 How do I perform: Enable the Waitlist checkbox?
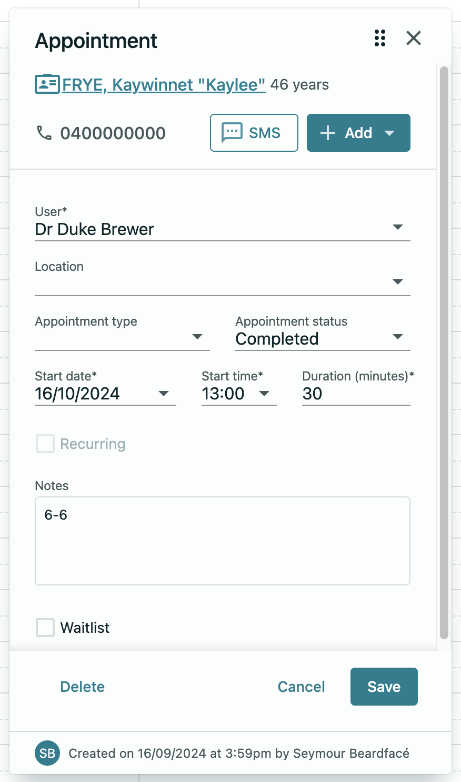(45, 628)
